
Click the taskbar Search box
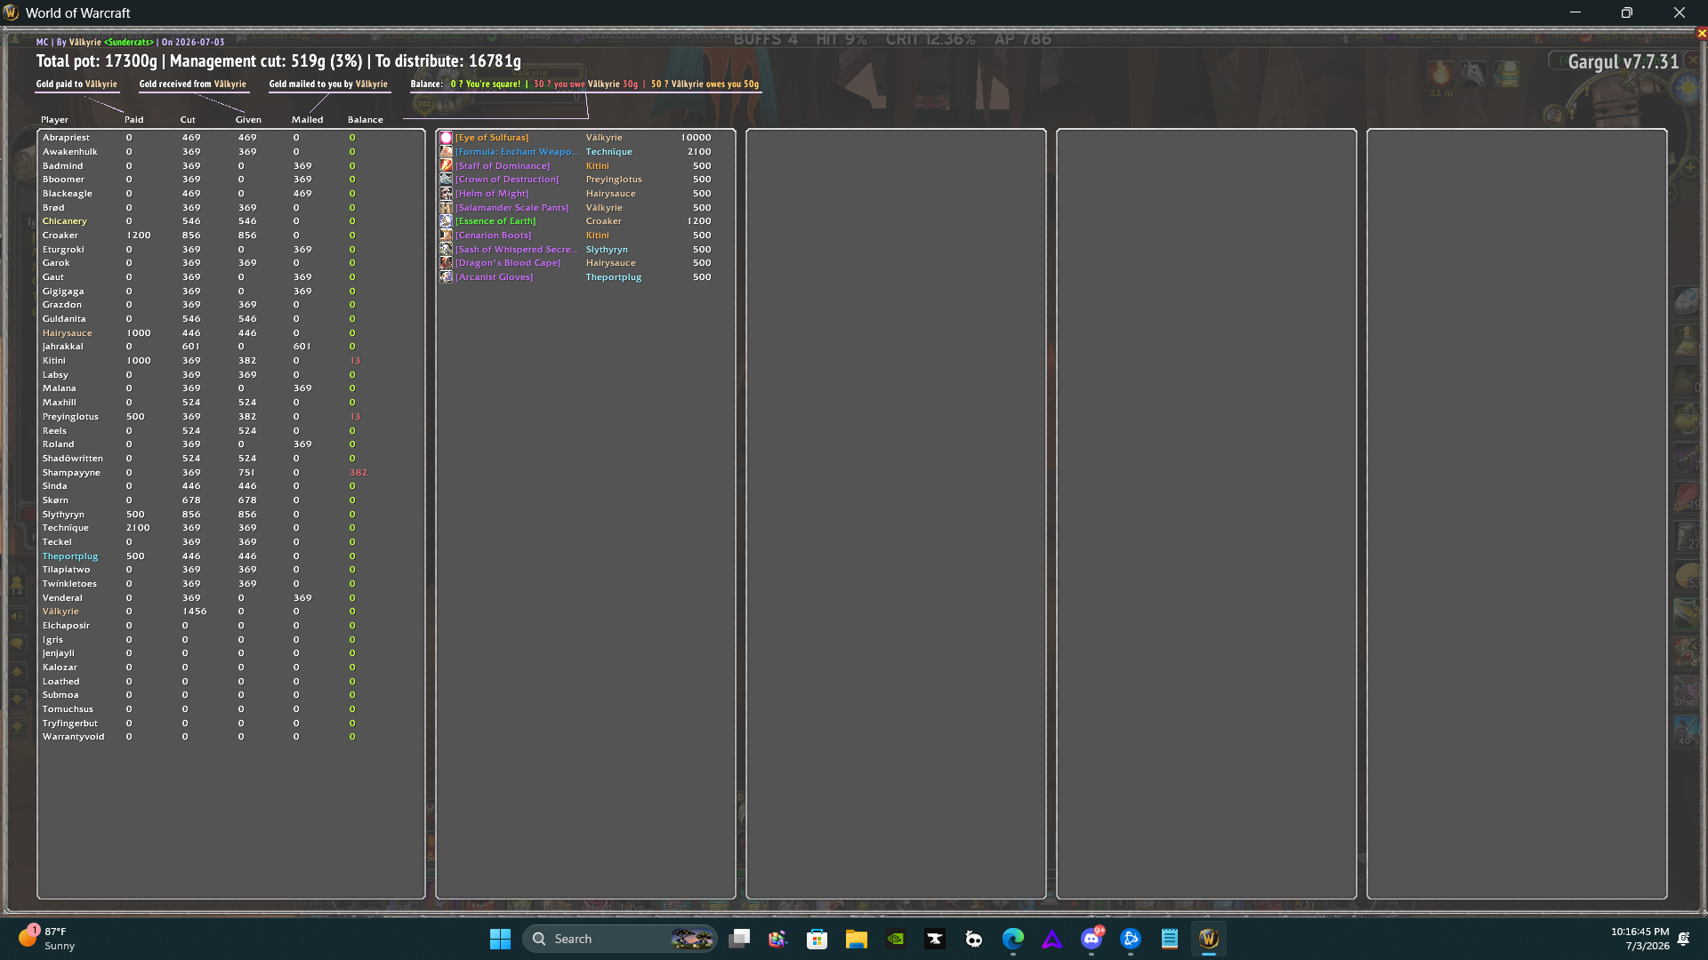coord(620,939)
